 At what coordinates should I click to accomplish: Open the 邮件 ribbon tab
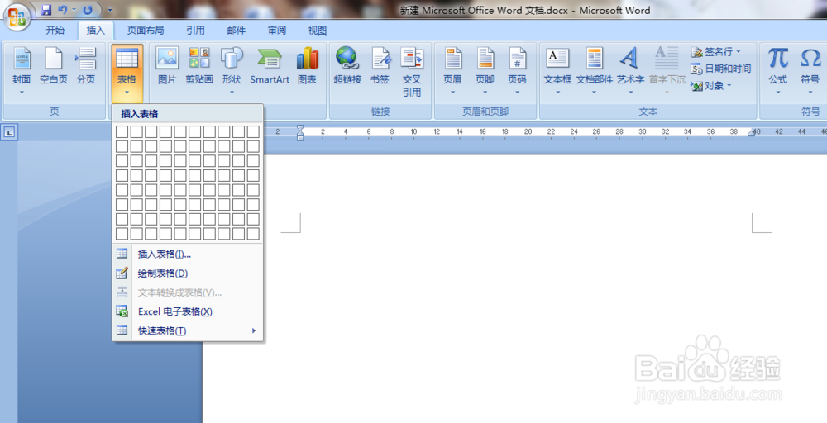click(236, 31)
